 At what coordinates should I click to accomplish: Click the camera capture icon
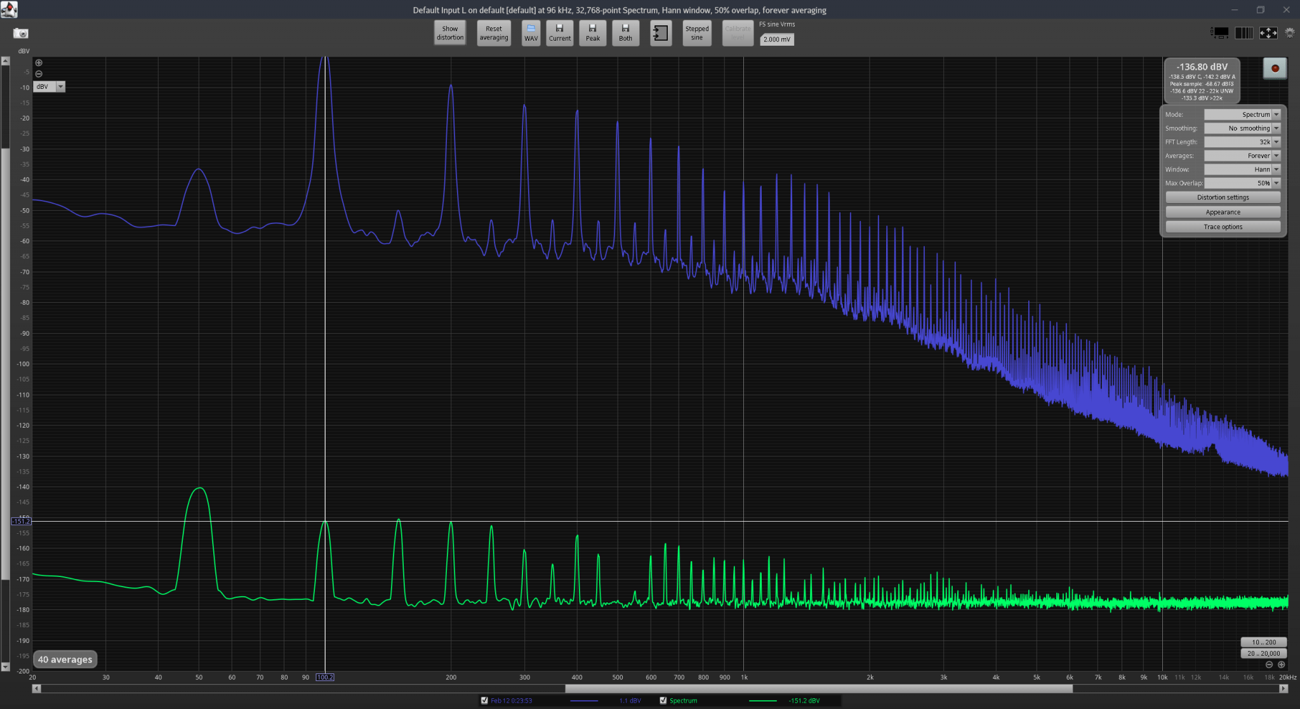(x=21, y=33)
